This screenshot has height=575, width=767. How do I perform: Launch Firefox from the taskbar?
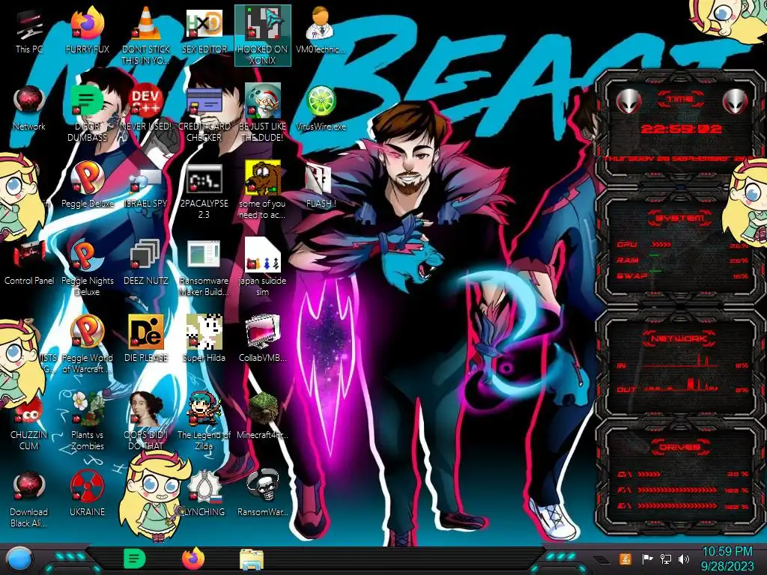click(193, 559)
